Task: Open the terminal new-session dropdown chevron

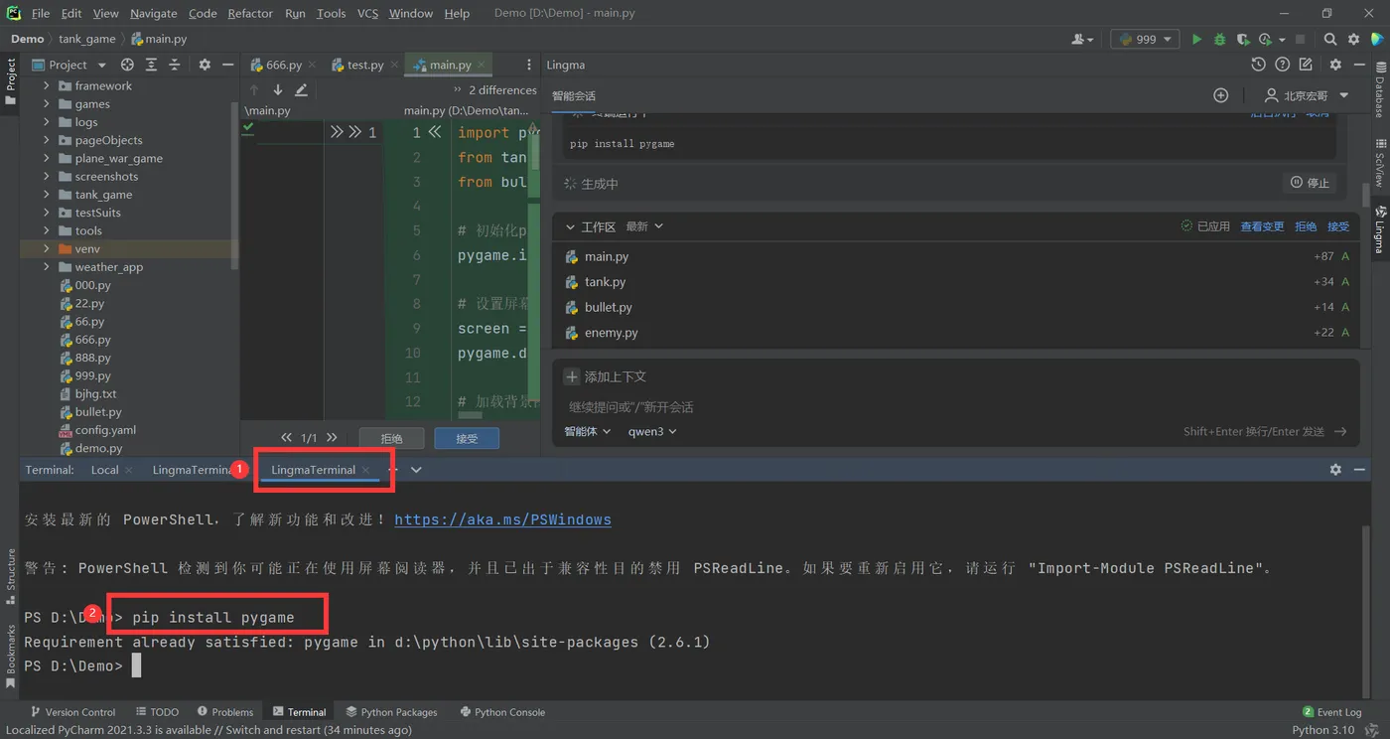Action: click(x=416, y=470)
